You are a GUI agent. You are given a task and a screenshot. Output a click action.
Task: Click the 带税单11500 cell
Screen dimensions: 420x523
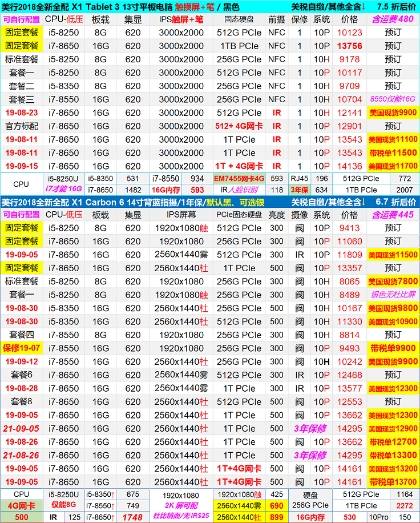coord(393,153)
